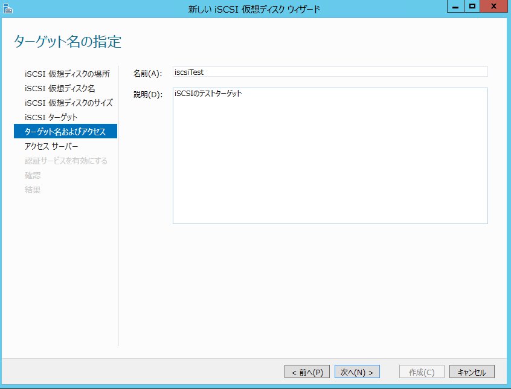Proceed with the 次へ(N) > button
This screenshot has width=511, height=389.
pos(357,371)
